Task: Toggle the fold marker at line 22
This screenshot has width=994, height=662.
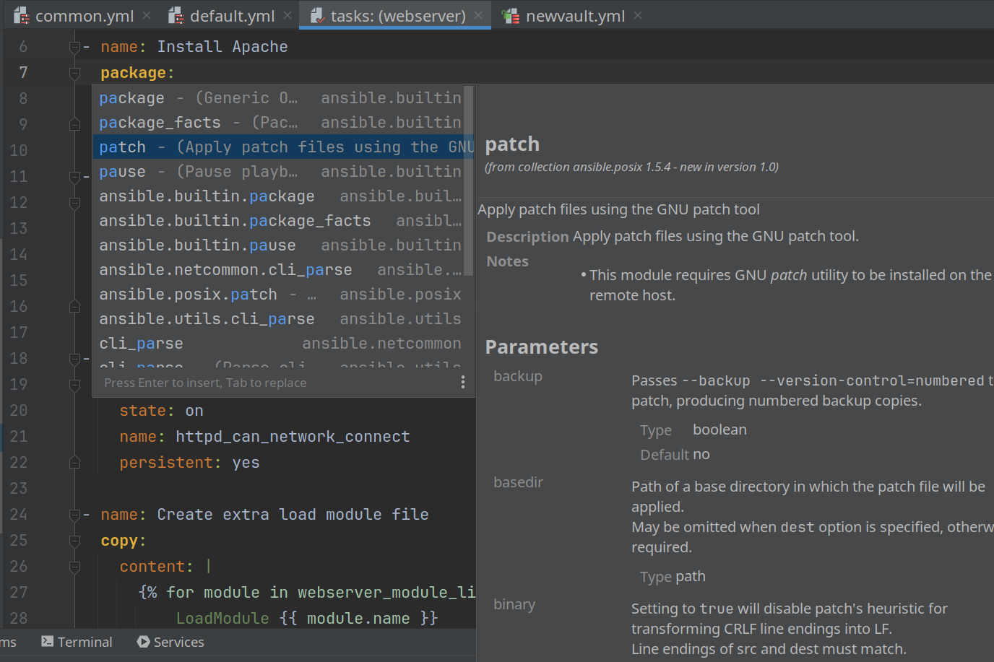Action: 74,463
